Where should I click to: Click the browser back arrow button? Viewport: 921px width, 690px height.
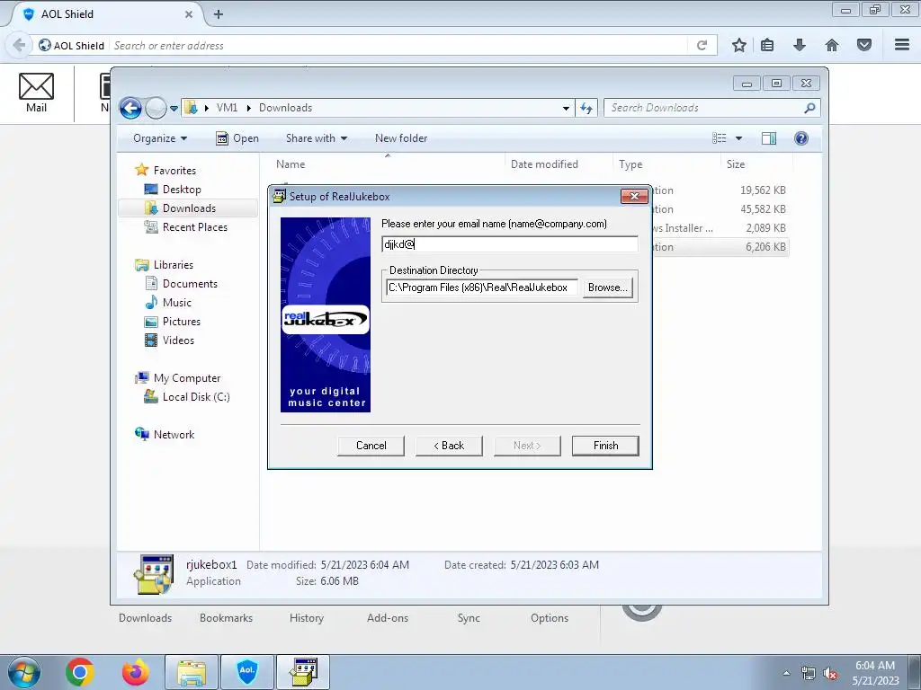point(19,45)
